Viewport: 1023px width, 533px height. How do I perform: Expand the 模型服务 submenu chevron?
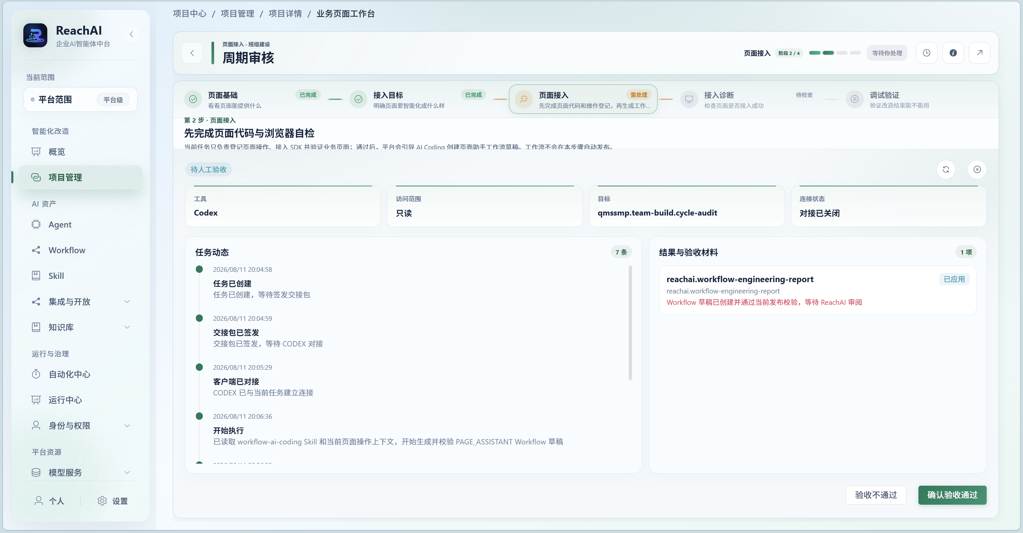127,472
